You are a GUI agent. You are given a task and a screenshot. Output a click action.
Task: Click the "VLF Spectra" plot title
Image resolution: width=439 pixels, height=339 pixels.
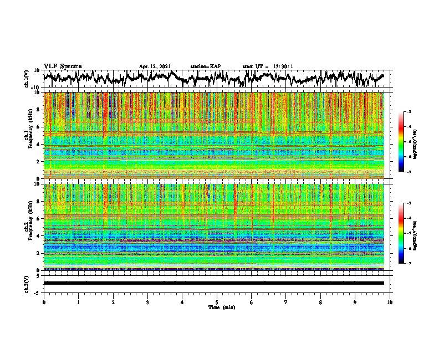[x=63, y=66]
